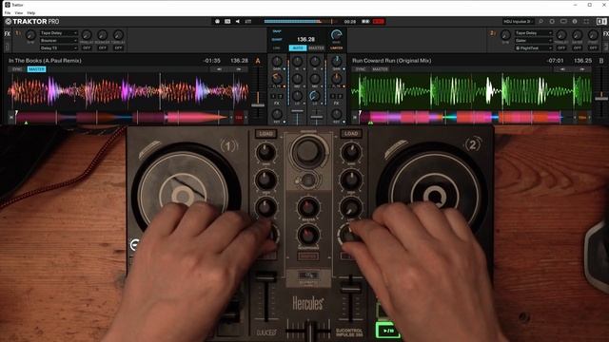The image size is (609, 342).
Task: Toggle first OFF button in FX unit 2
Action: 561,47
